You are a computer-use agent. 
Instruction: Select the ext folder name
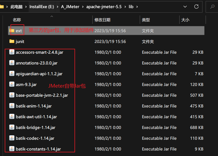[x=19, y=31]
